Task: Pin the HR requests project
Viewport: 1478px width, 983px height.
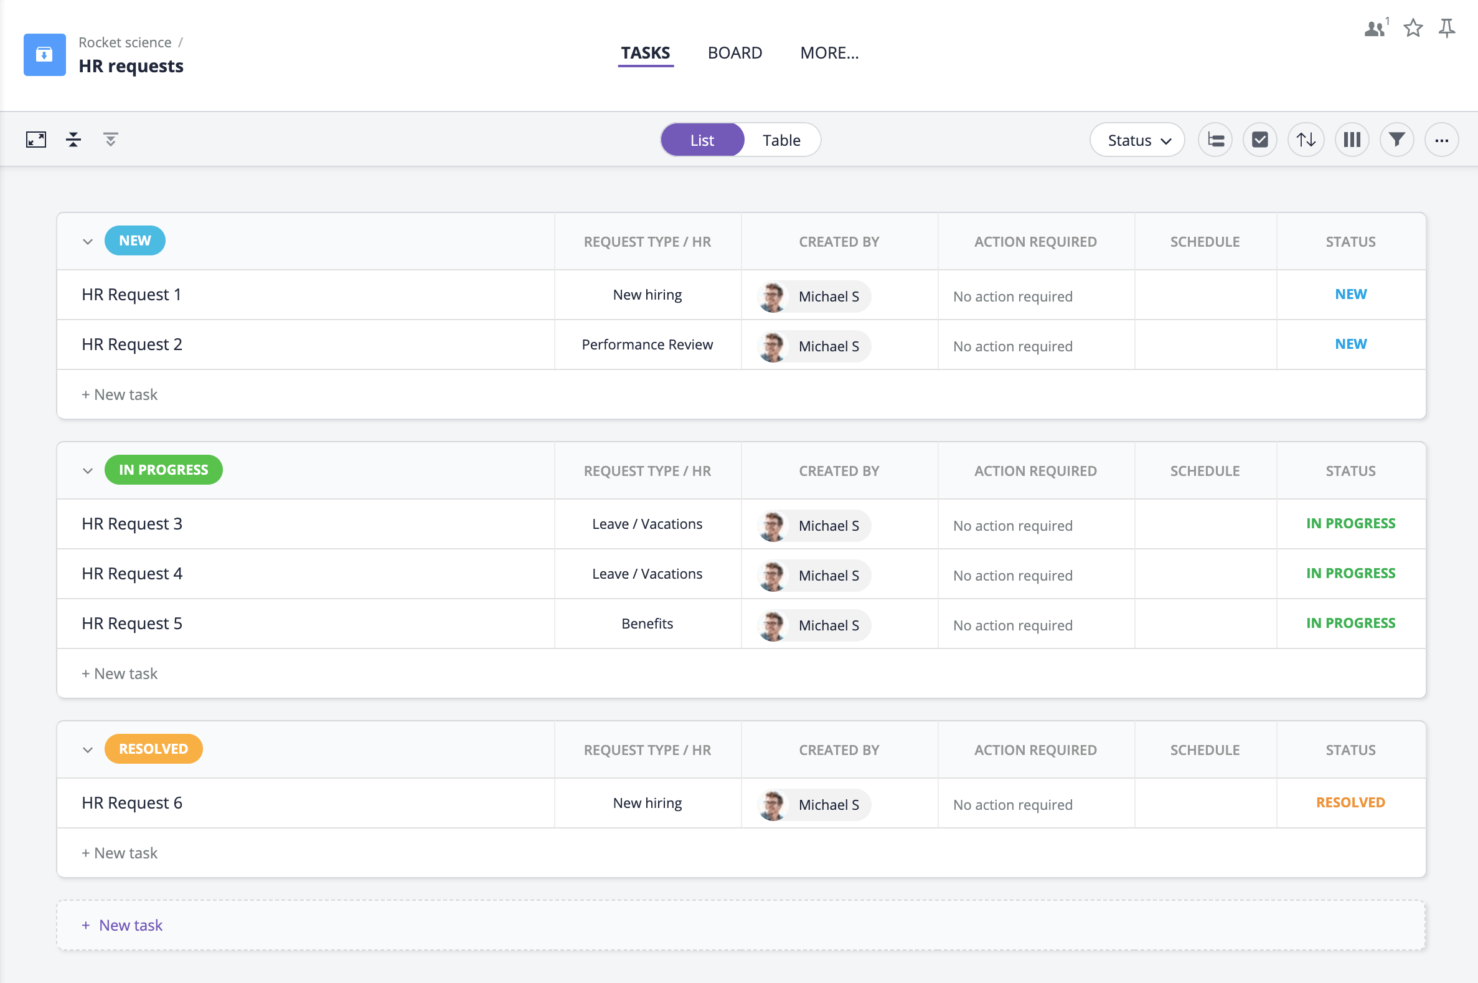Action: coord(1446,28)
